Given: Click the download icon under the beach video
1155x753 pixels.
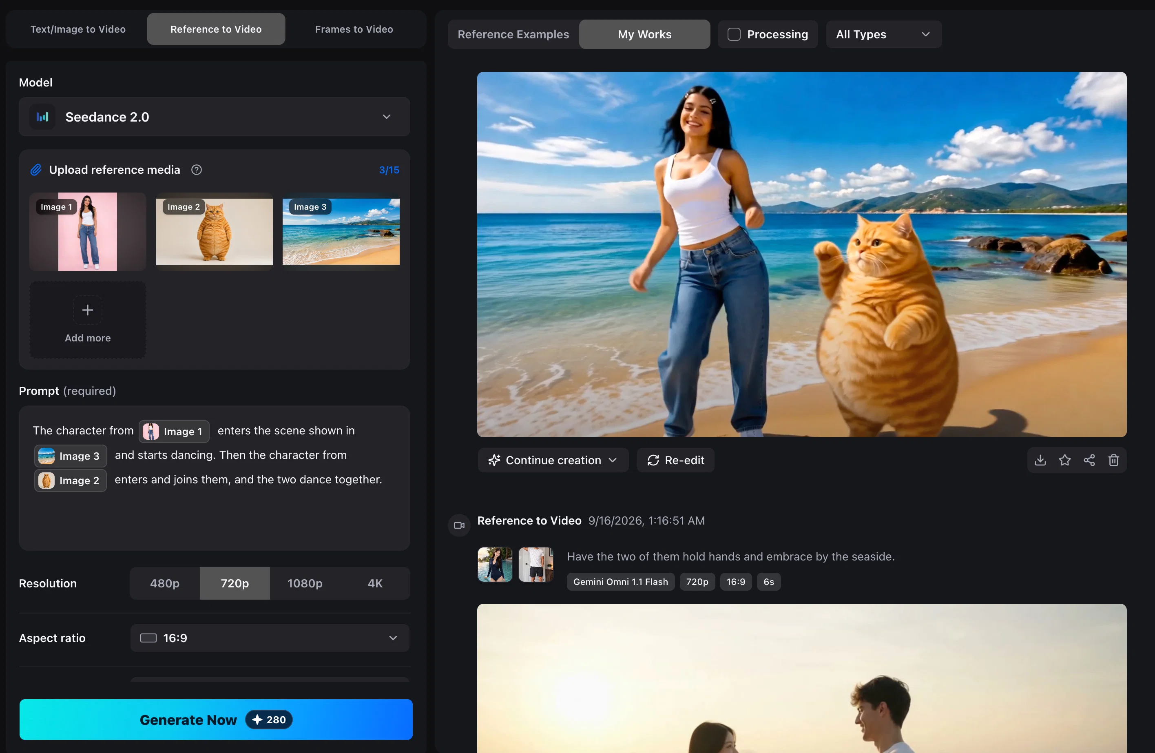Looking at the screenshot, I should tap(1040, 460).
